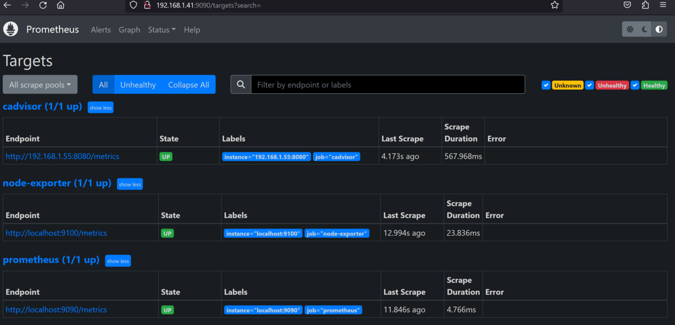The width and height of the screenshot is (675, 325).
Task: Click the 567.968ms scrape duration value
Action: 463,157
